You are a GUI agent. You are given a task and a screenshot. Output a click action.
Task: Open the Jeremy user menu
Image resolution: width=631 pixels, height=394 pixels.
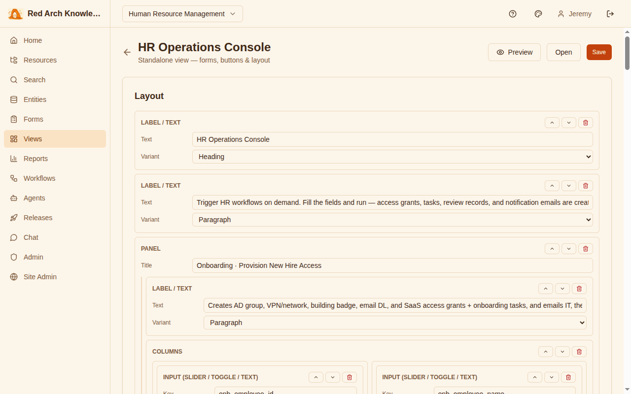[x=574, y=14]
